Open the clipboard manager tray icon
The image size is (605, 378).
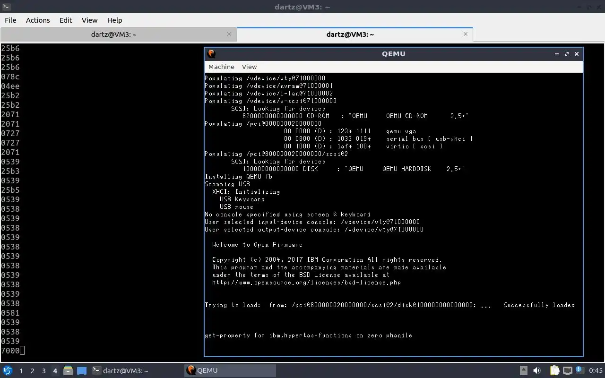coord(555,370)
